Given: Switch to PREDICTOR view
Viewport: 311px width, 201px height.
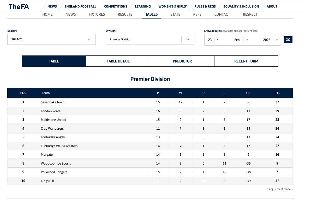Looking at the screenshot, I should click(x=182, y=61).
